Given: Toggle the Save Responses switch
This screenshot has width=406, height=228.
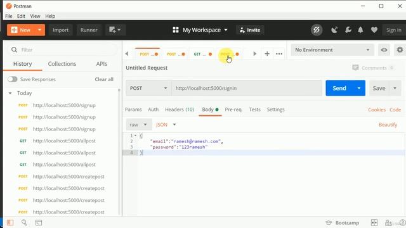Looking at the screenshot, I should click(x=13, y=79).
